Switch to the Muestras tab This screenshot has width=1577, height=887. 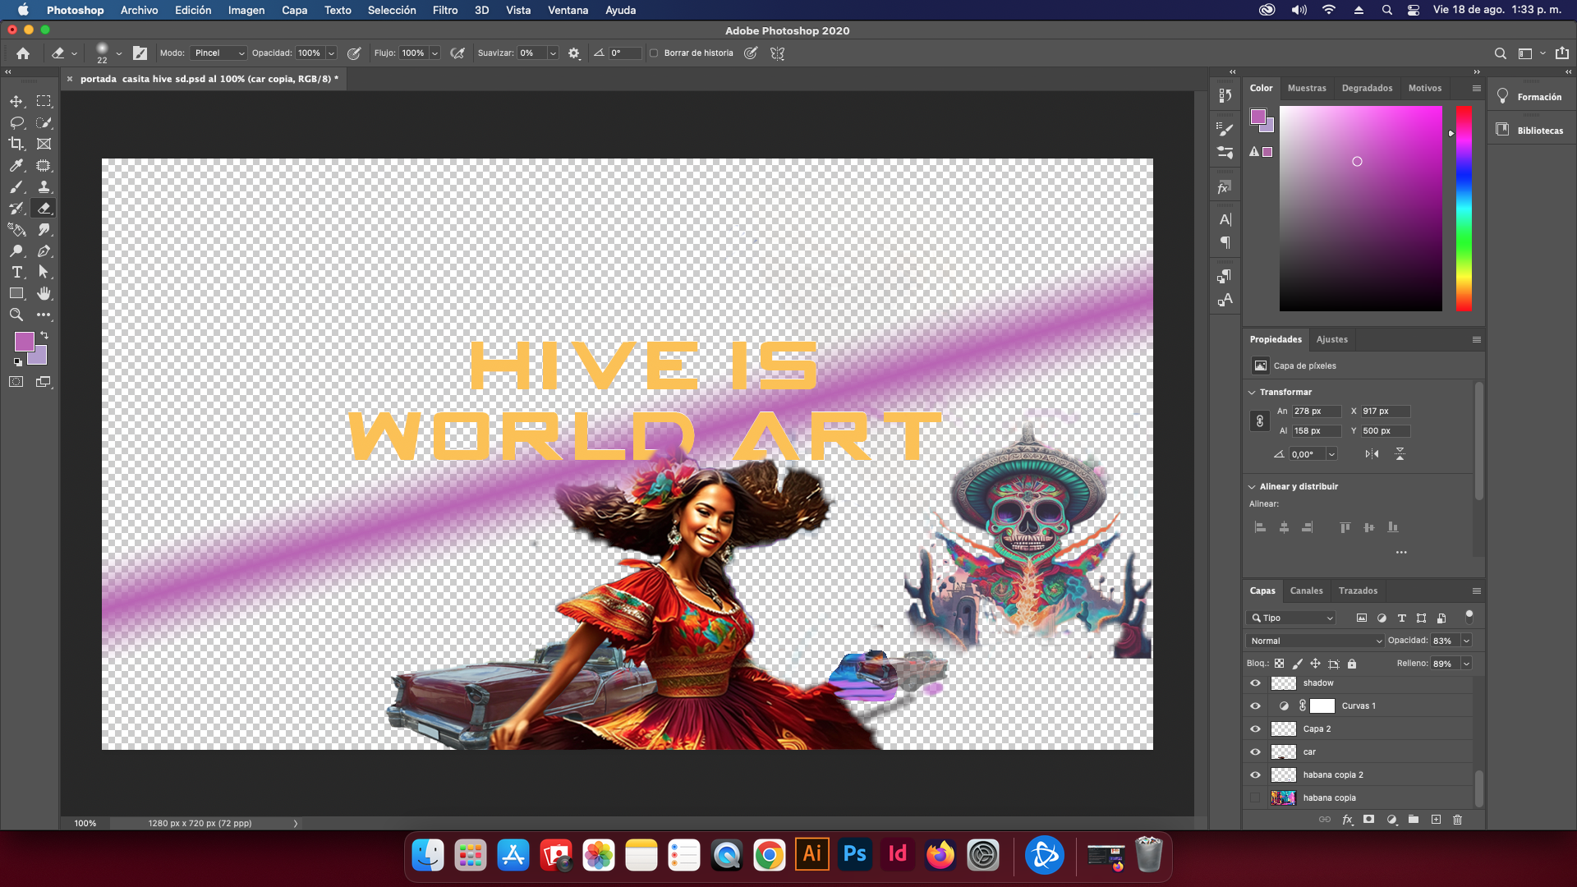[x=1307, y=88]
